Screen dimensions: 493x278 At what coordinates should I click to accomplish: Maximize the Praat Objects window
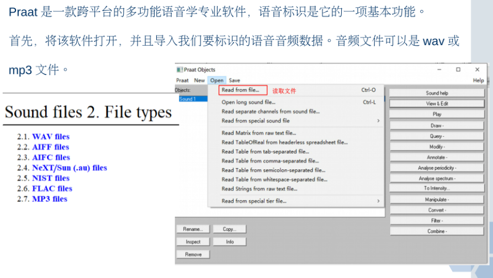click(x=458, y=69)
